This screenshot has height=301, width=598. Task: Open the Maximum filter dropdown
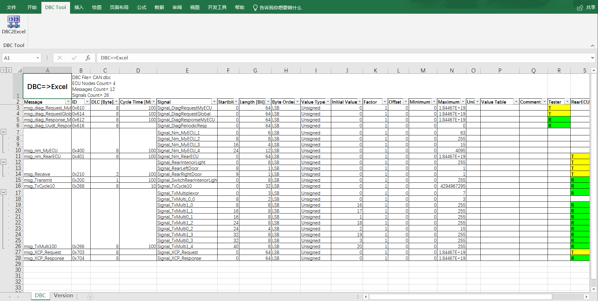coord(463,102)
